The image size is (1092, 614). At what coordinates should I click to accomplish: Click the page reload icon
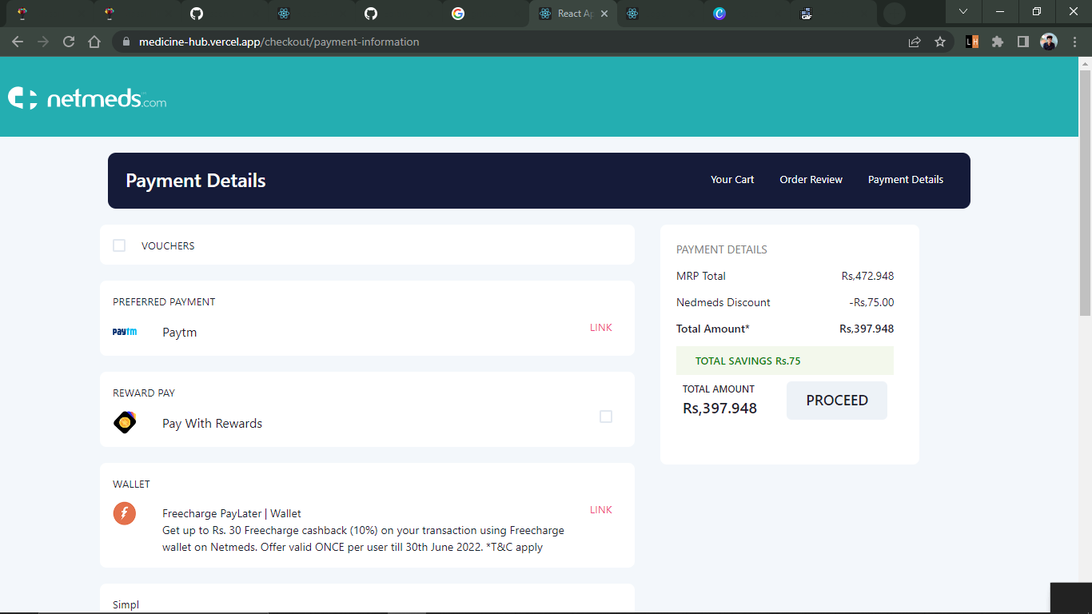click(x=68, y=41)
